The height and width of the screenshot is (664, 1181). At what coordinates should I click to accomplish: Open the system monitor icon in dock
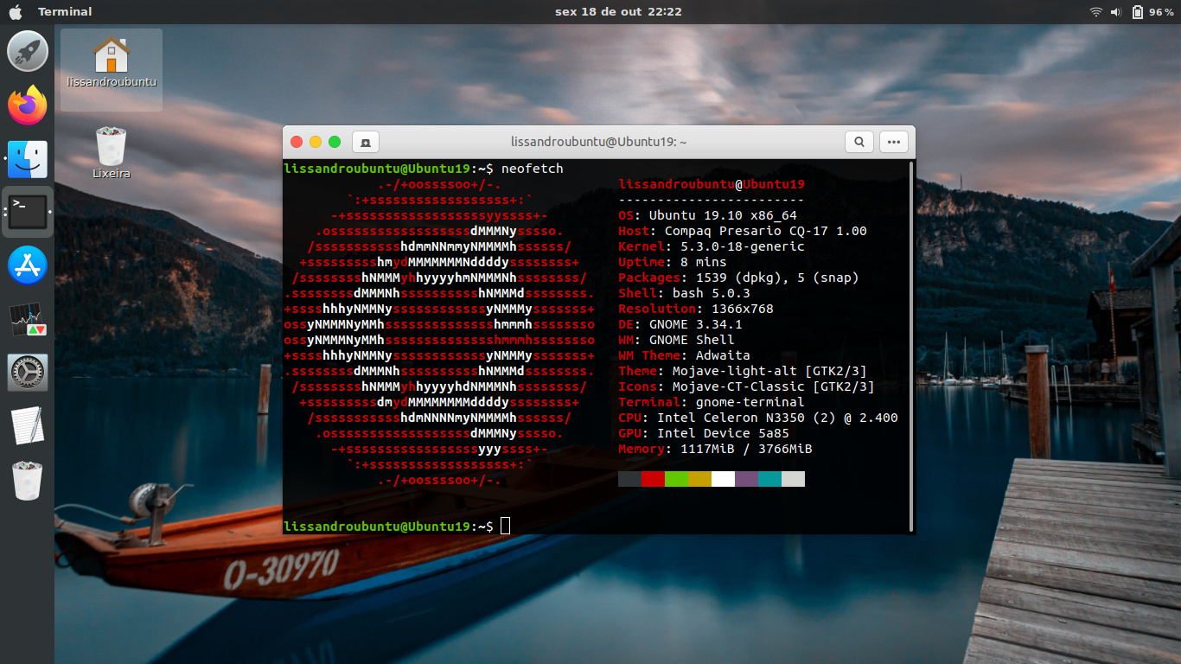(x=28, y=319)
